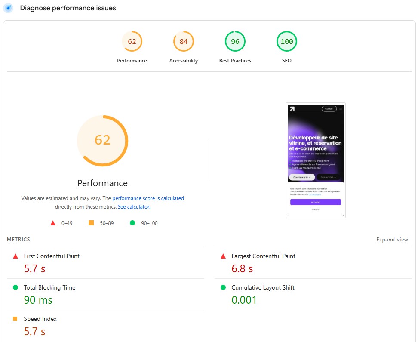The width and height of the screenshot is (418, 342).
Task: Click the green circle beside Cumulative Layout Shift
Action: [x=223, y=287]
